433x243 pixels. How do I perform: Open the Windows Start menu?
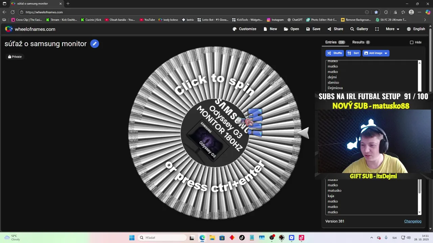tap(132, 238)
